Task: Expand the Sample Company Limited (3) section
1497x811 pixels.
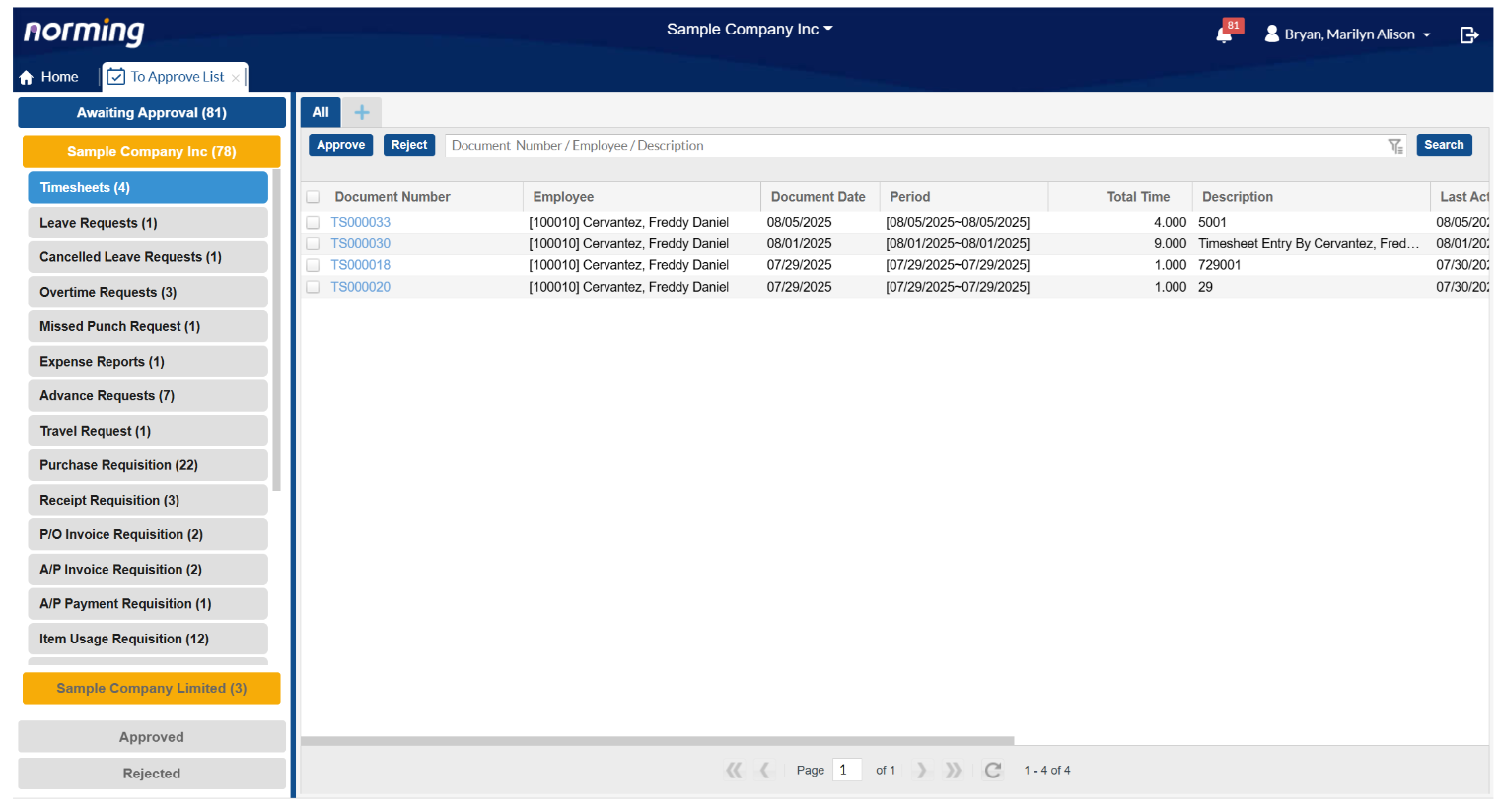Action: (151, 688)
